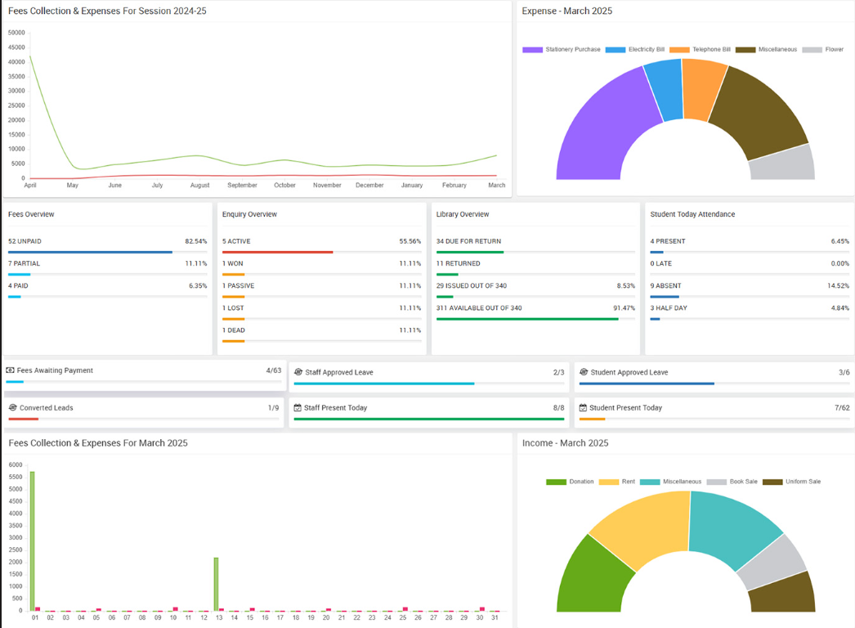
Task: Click the Staff Approved Leave icon
Action: click(298, 372)
